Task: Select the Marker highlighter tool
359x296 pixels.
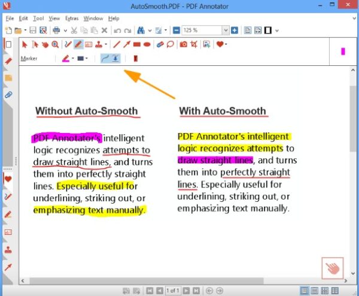Action: [78, 44]
